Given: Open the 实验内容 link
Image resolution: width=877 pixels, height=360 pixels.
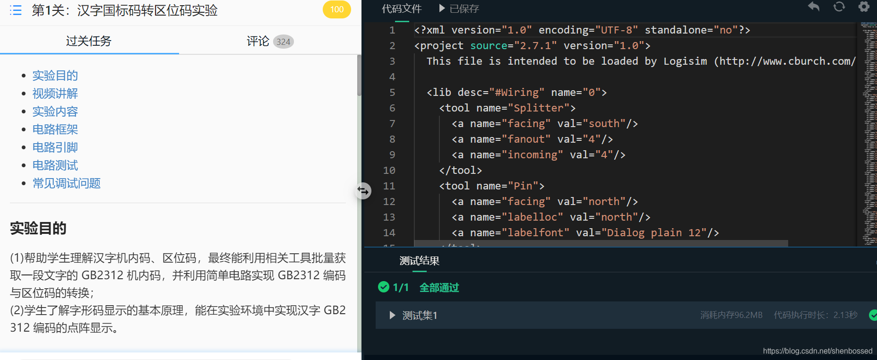Looking at the screenshot, I should tap(55, 111).
